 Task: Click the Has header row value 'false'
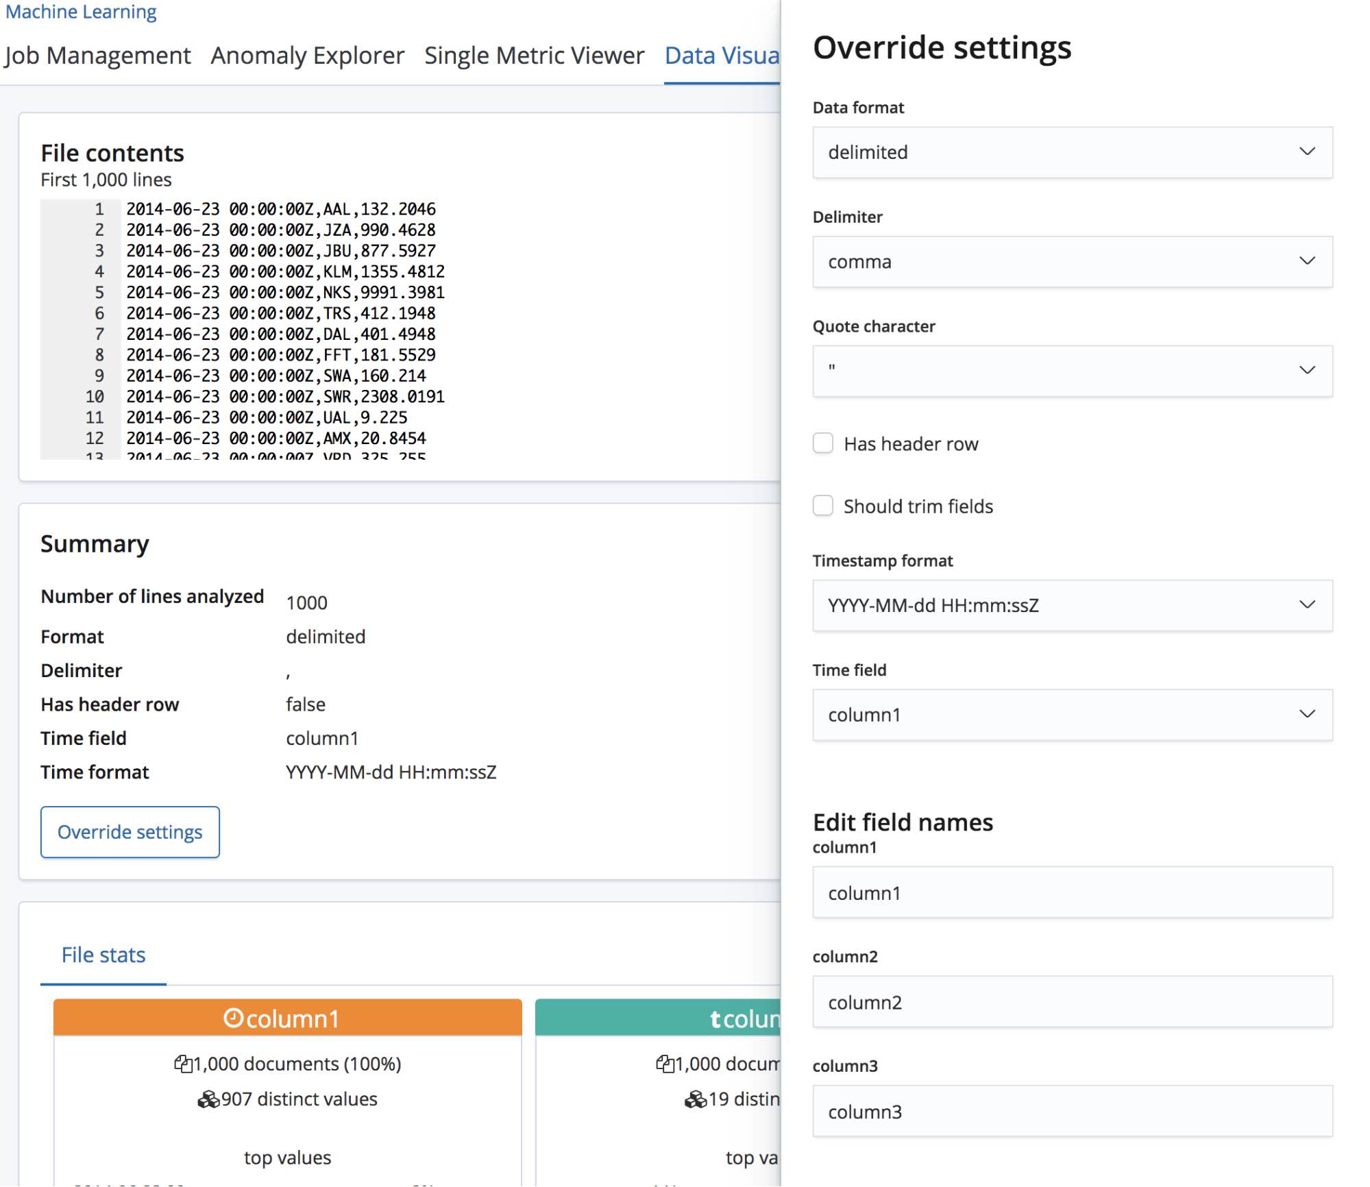click(306, 705)
